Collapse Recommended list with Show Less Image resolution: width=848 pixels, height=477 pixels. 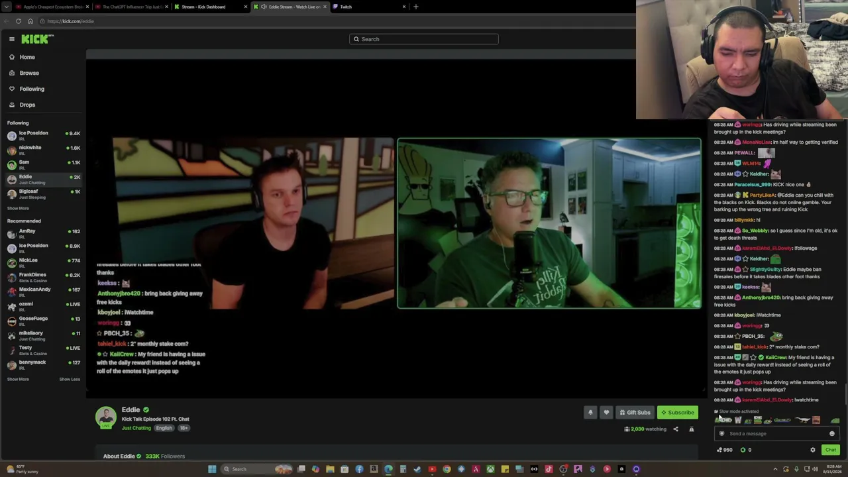coord(70,379)
